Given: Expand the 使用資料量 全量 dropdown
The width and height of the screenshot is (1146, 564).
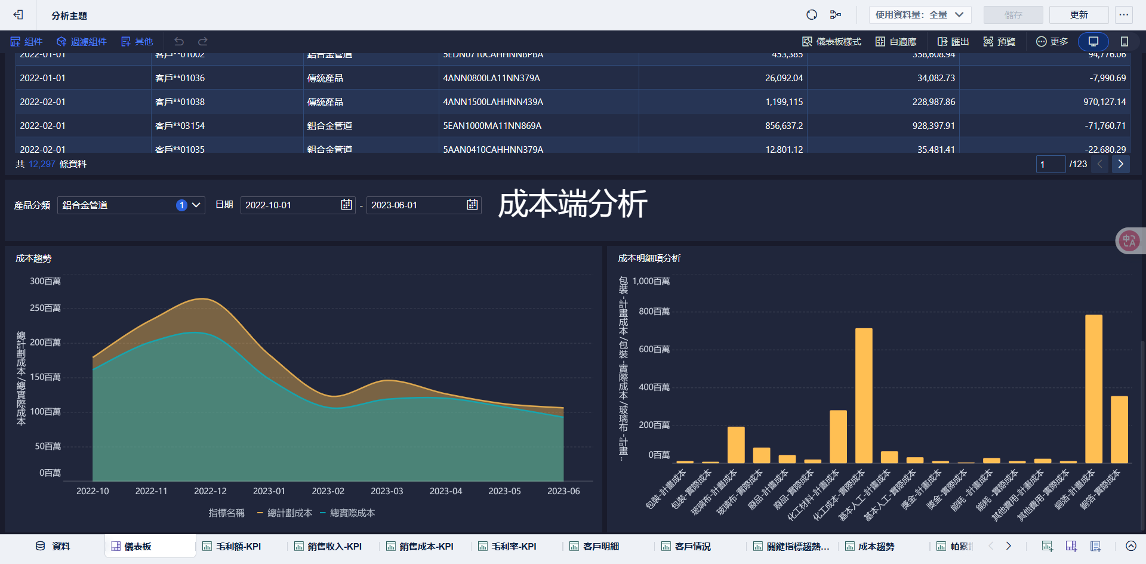Looking at the screenshot, I should click(920, 15).
